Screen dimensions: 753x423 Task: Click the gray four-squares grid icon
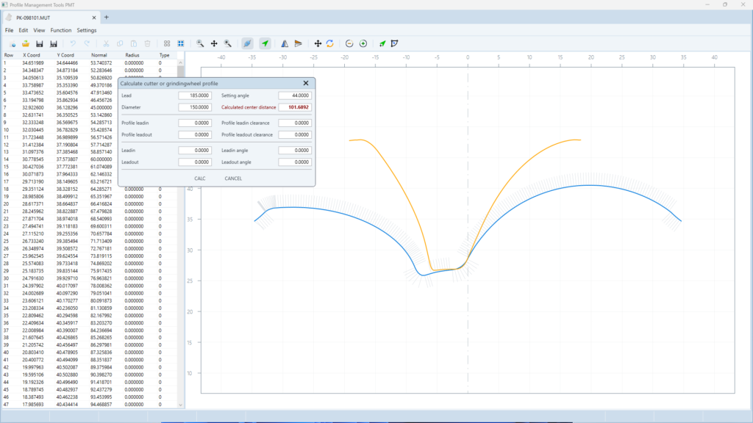(x=167, y=43)
